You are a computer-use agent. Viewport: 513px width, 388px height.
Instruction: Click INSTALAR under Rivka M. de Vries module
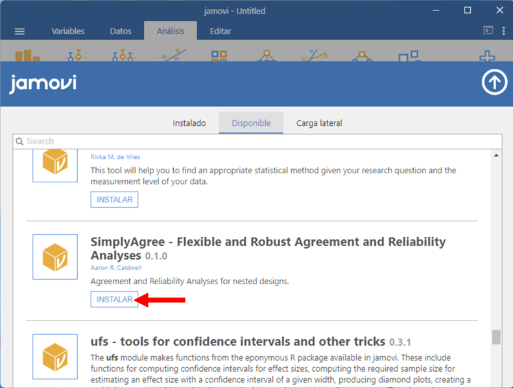(x=114, y=200)
